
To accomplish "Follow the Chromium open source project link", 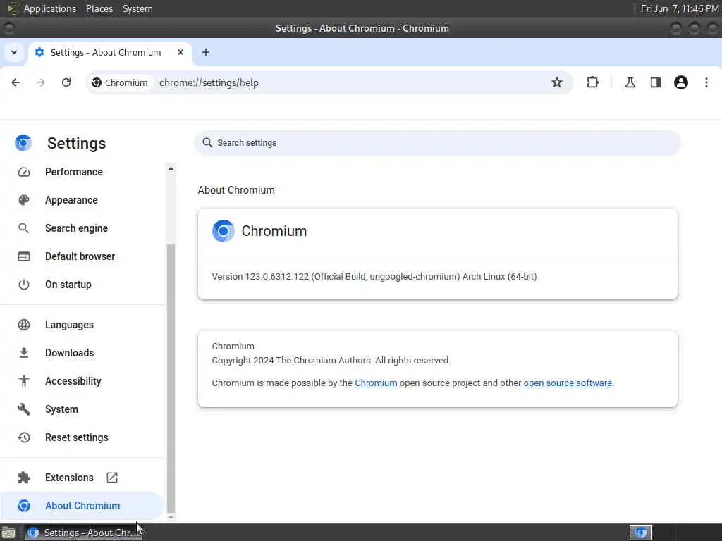I will pos(376,383).
